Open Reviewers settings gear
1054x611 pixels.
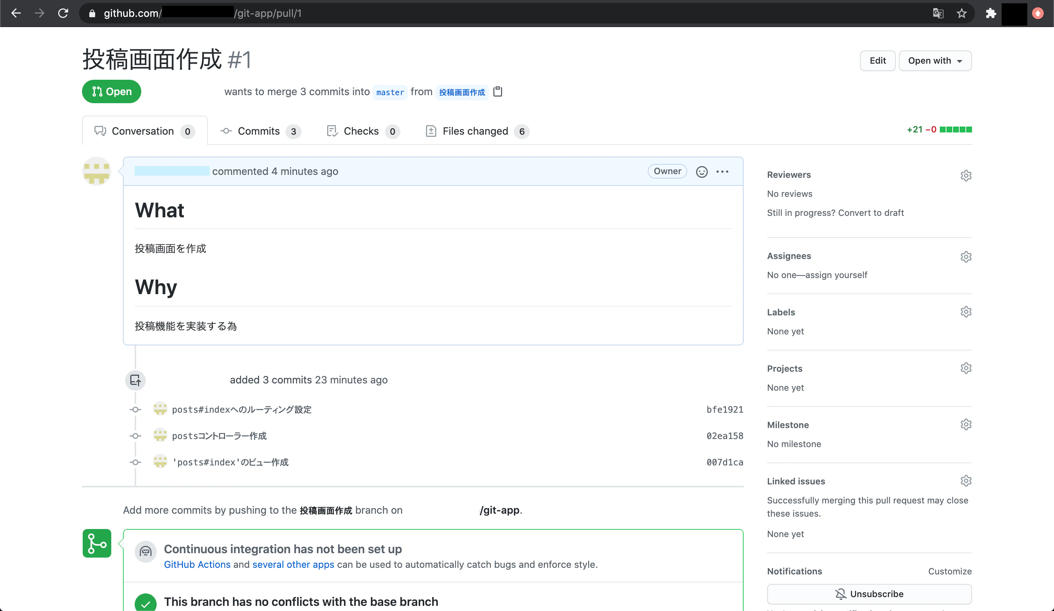tap(965, 175)
